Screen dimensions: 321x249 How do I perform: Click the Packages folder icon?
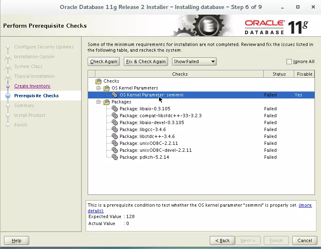tap(106, 102)
